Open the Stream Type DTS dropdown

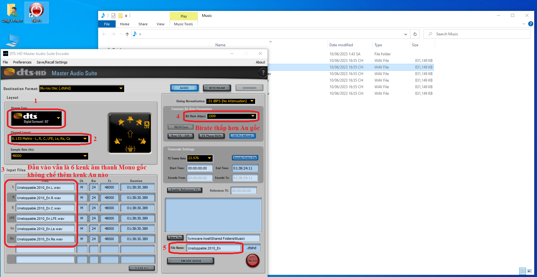coord(37,118)
